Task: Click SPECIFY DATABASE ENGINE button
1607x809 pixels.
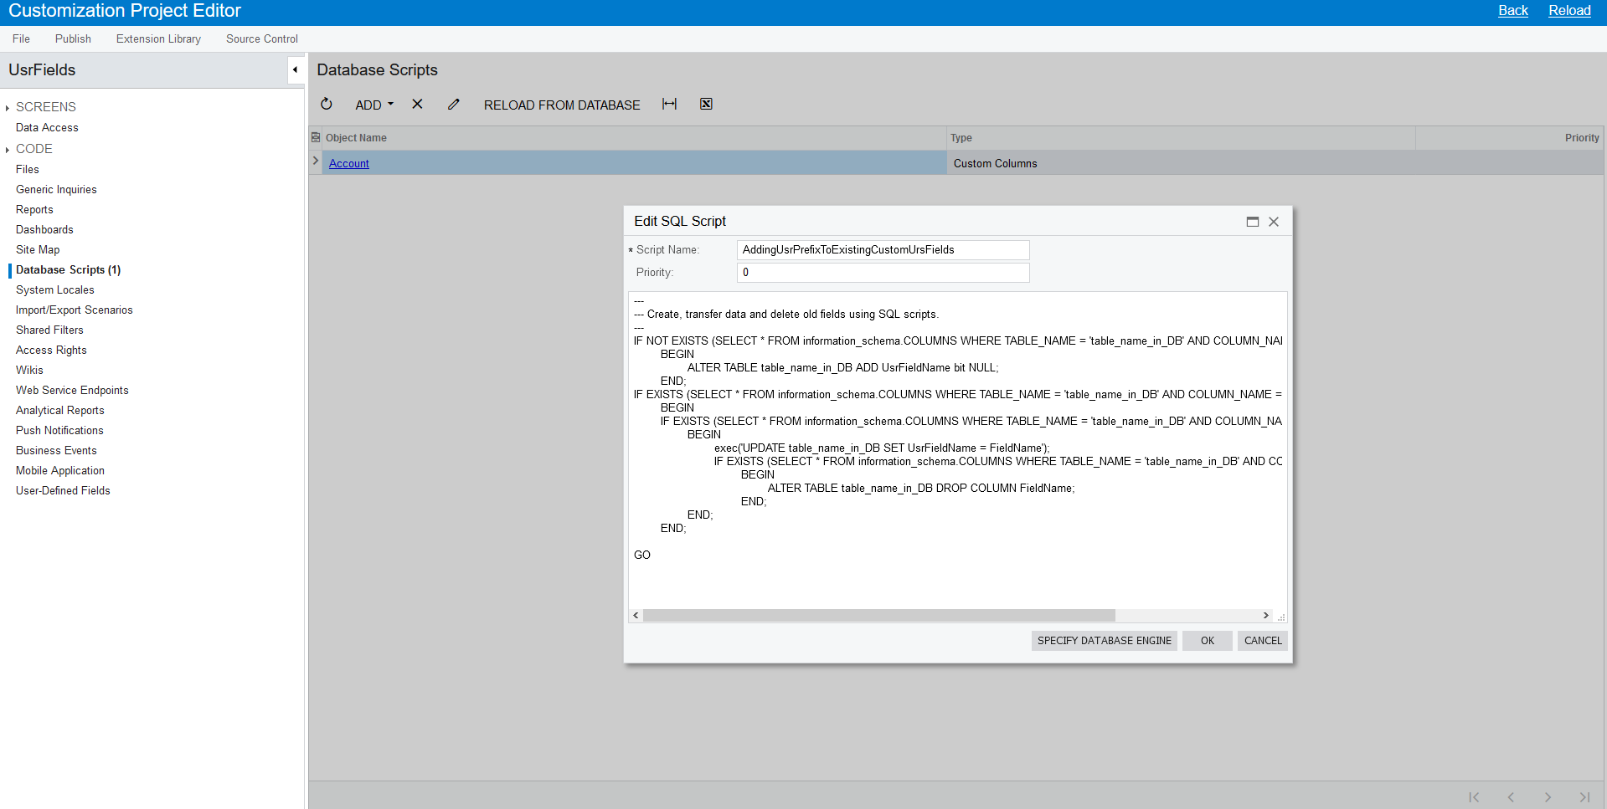Action: click(1104, 640)
